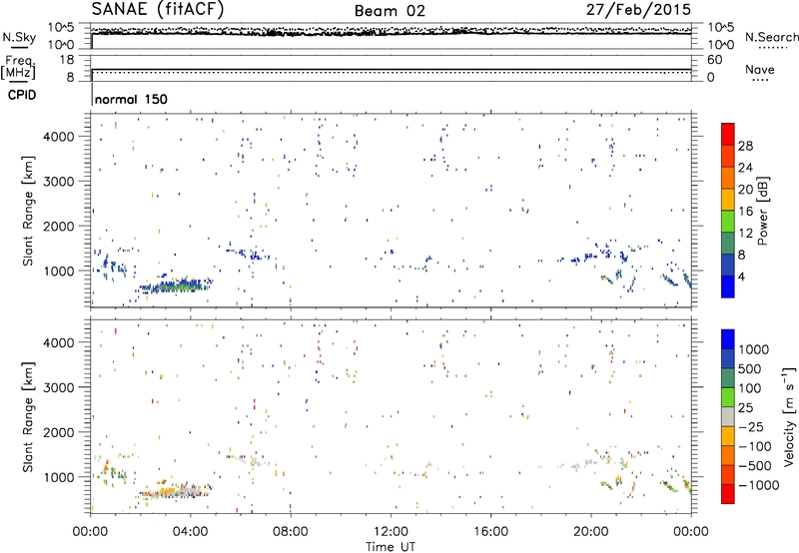Click the Time UT axis label
Viewport: 799px width, 553px height.
tap(391, 547)
